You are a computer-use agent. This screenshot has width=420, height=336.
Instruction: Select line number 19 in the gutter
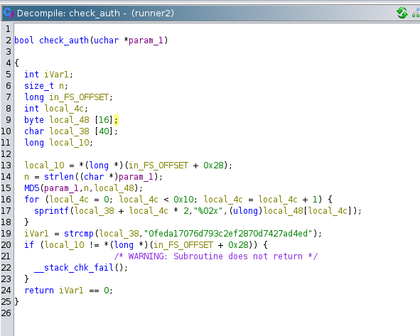tap(6, 234)
